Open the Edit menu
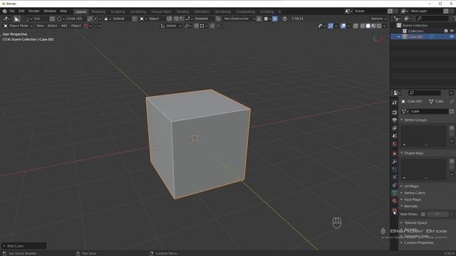456x256 pixels. (21, 11)
